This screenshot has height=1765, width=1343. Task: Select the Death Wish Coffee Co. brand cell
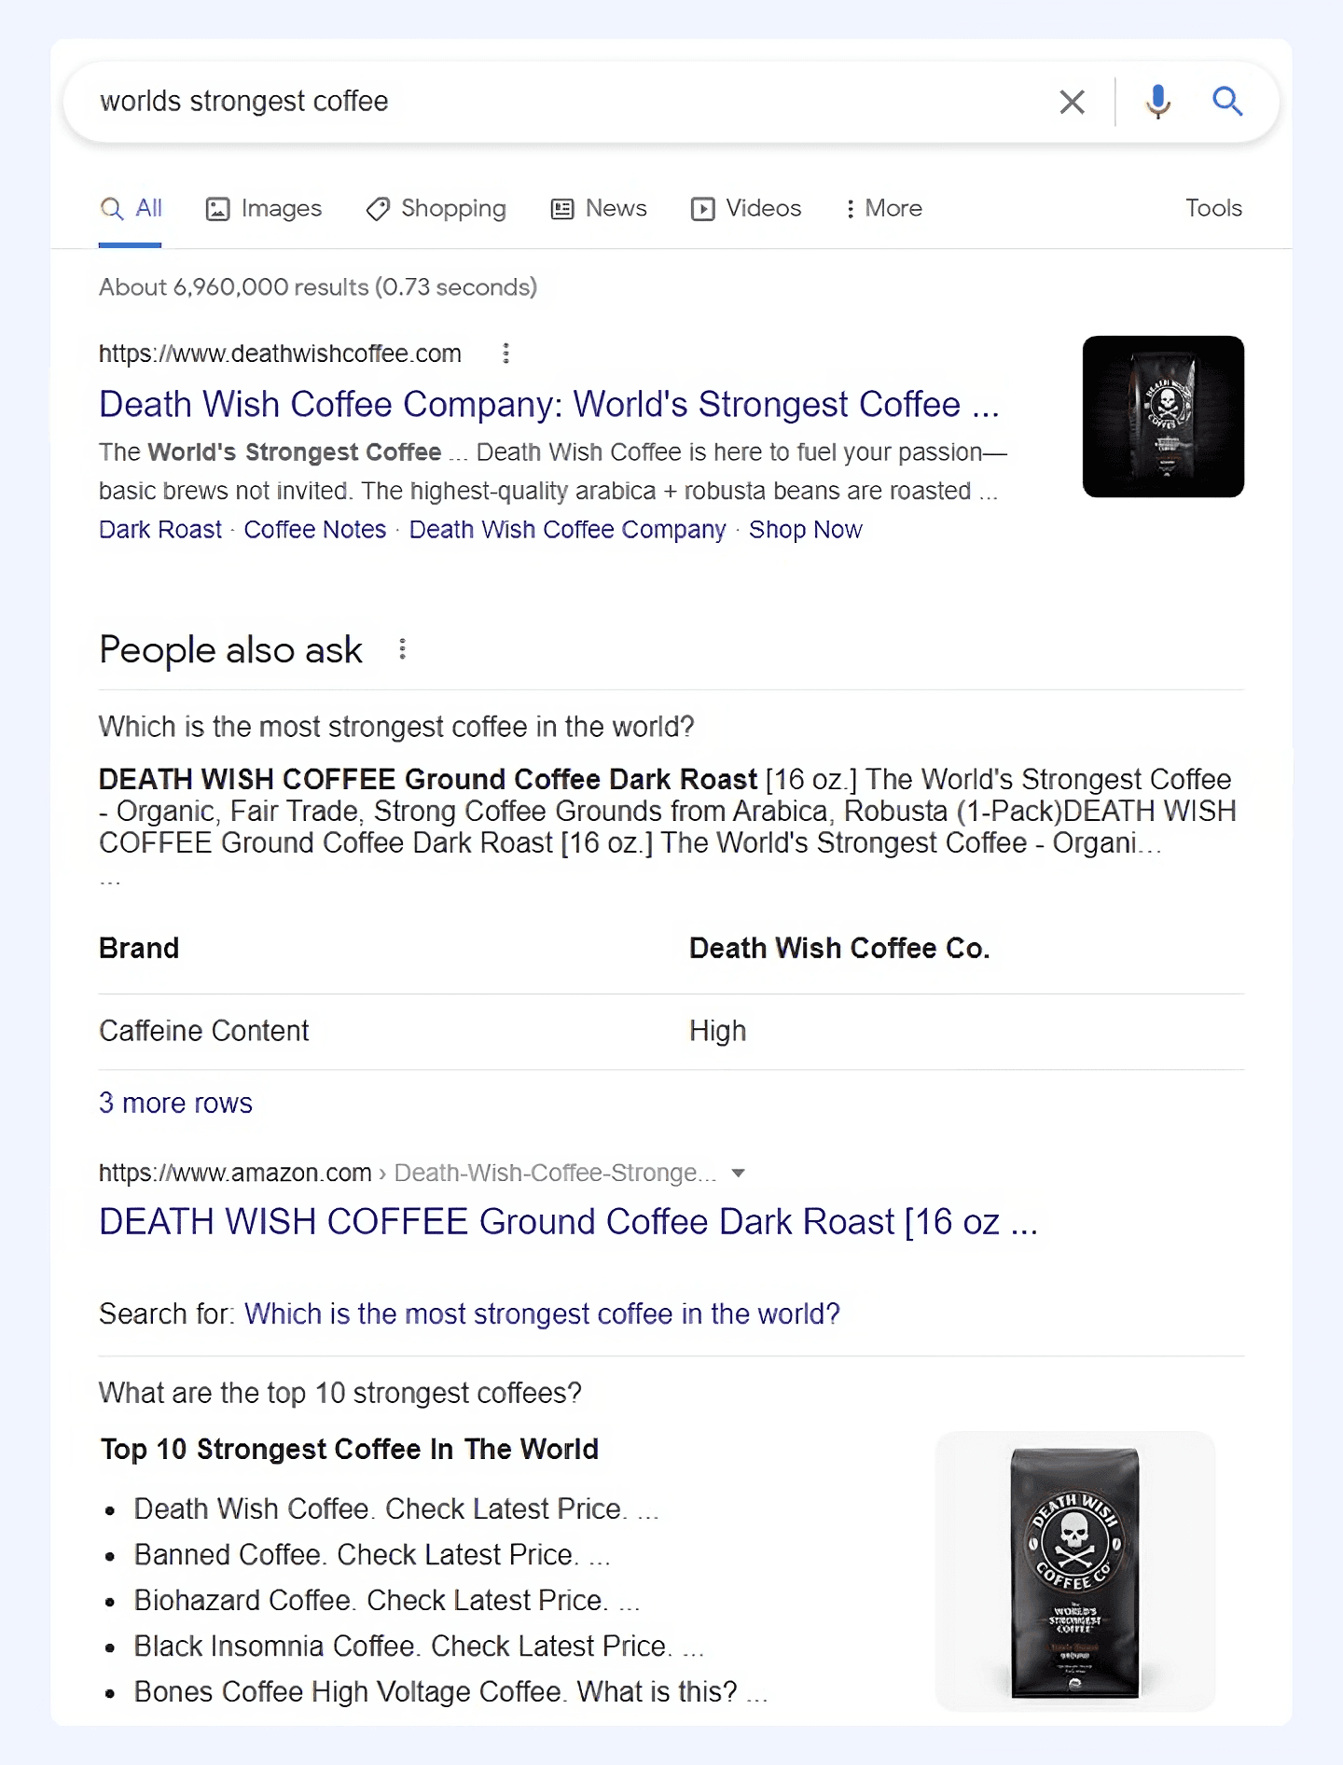[839, 949]
